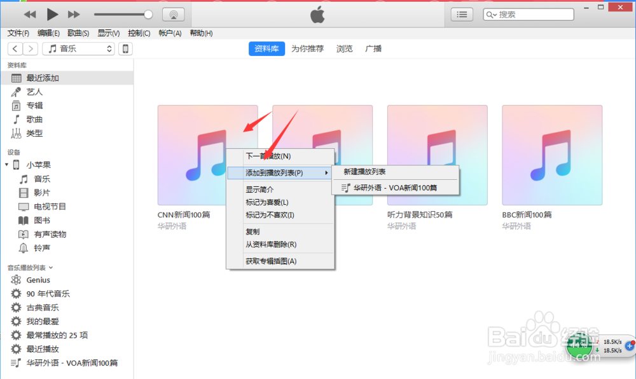Open the 显示(V) menu

point(108,33)
